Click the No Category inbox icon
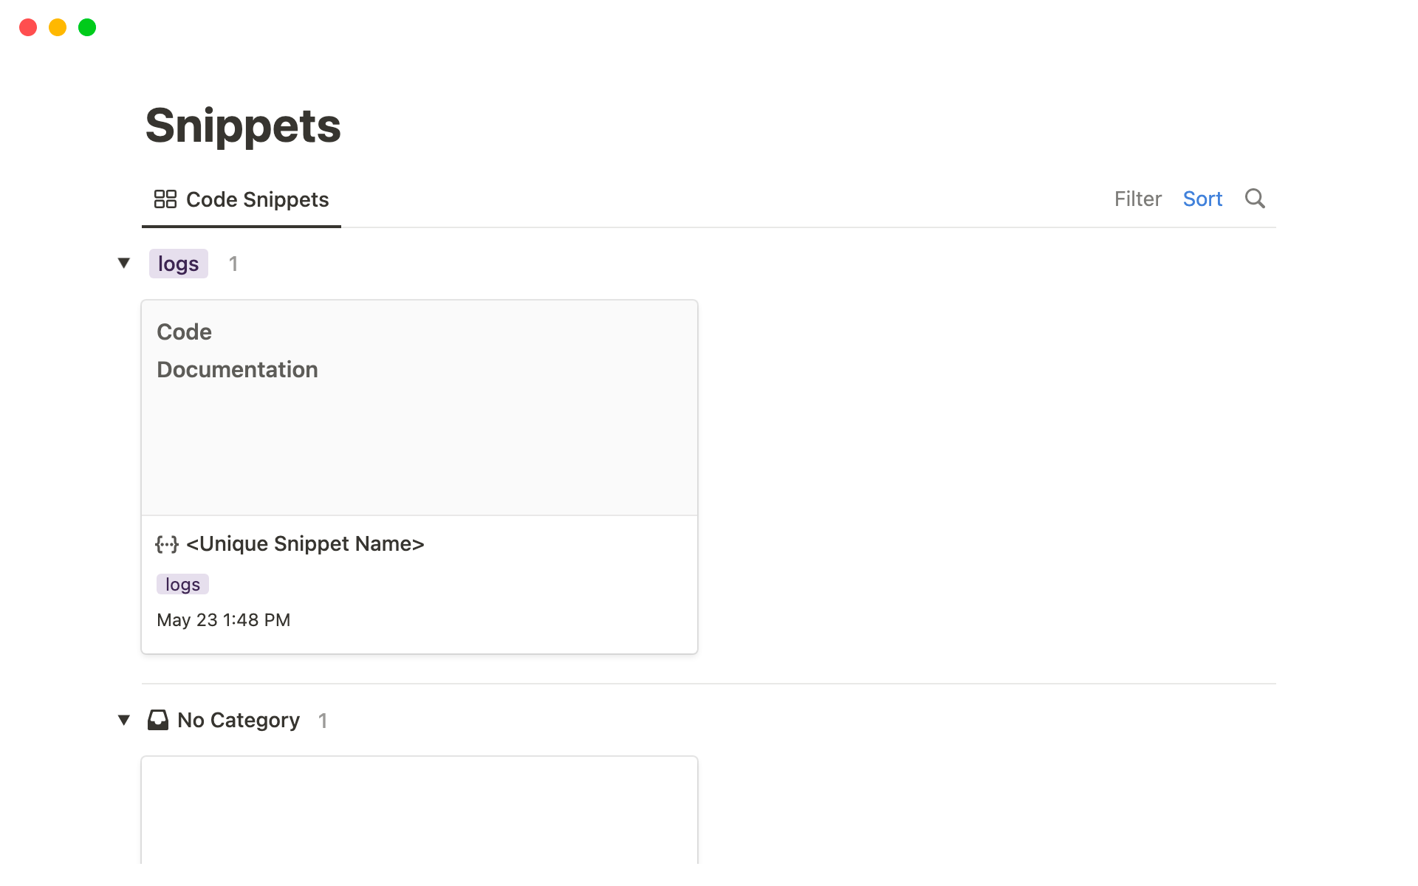Viewport: 1418px width, 886px height. click(158, 720)
